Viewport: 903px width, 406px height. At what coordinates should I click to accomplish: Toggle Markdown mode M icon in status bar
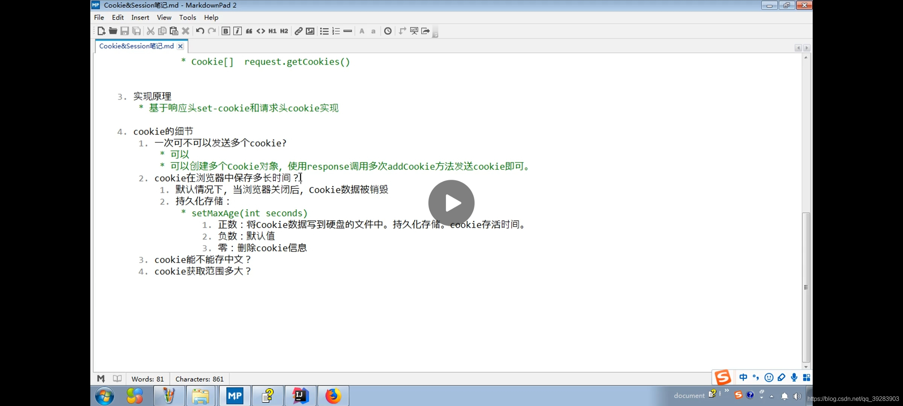101,379
